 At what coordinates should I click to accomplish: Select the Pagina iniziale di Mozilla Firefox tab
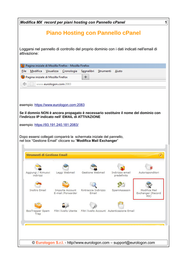[51, 77]
